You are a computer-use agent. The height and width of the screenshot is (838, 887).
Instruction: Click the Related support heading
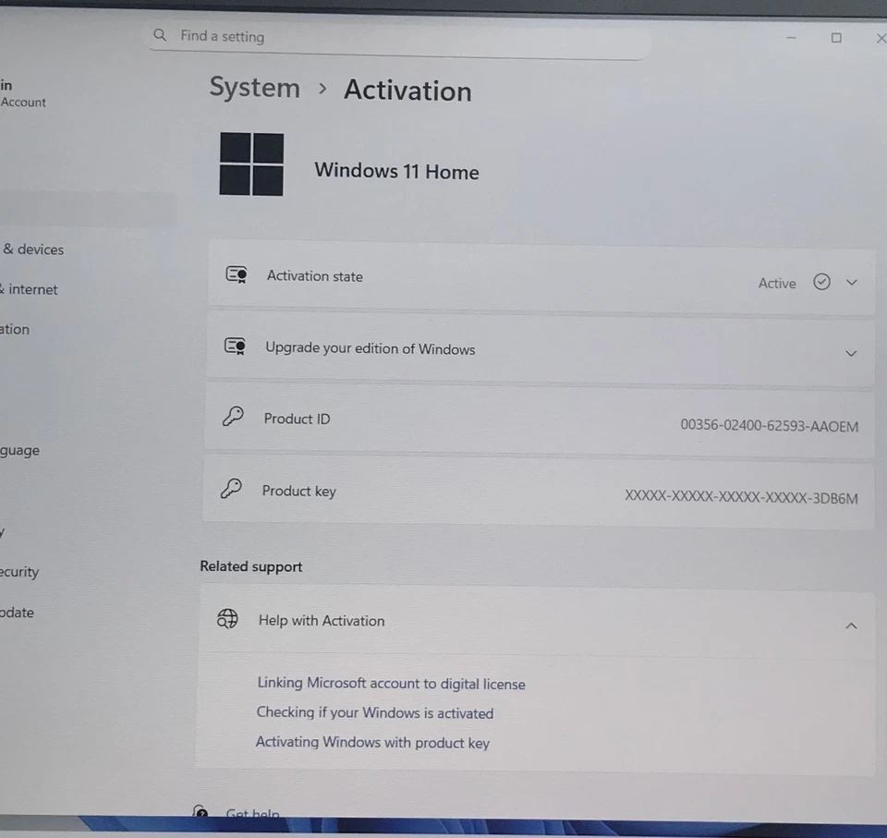tap(251, 566)
